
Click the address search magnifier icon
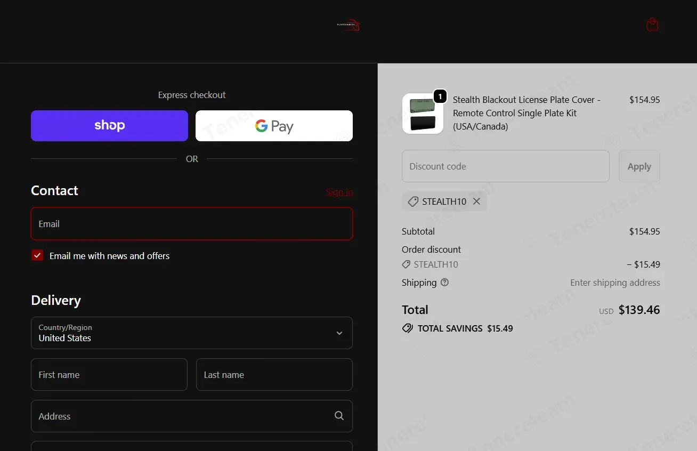click(339, 416)
